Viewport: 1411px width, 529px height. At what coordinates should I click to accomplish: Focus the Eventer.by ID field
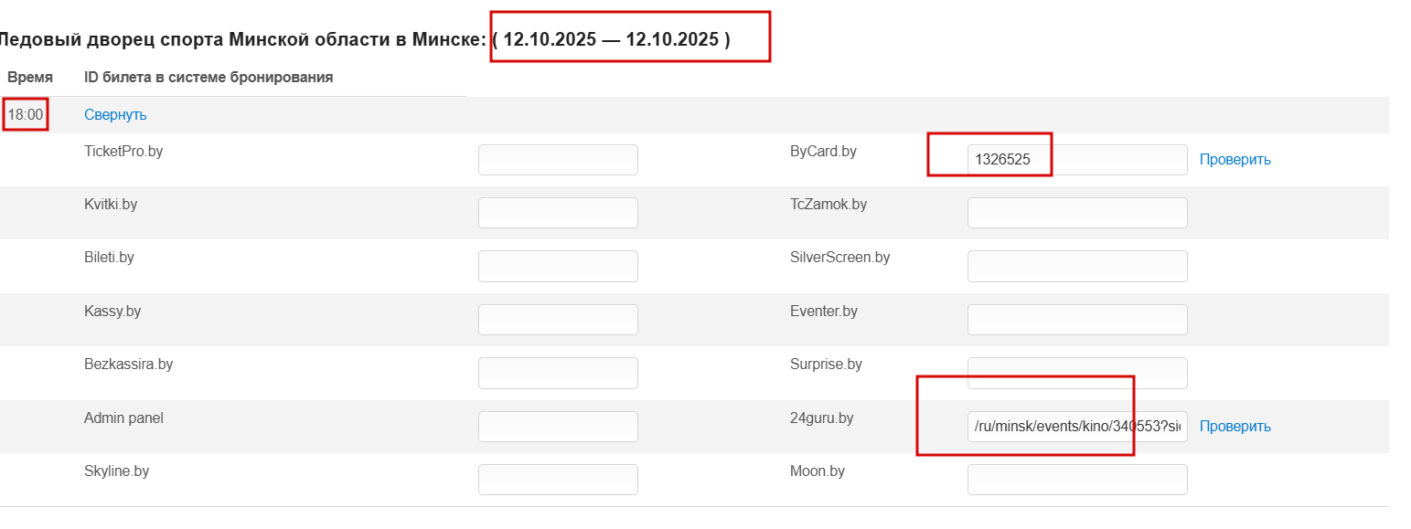click(x=1077, y=320)
